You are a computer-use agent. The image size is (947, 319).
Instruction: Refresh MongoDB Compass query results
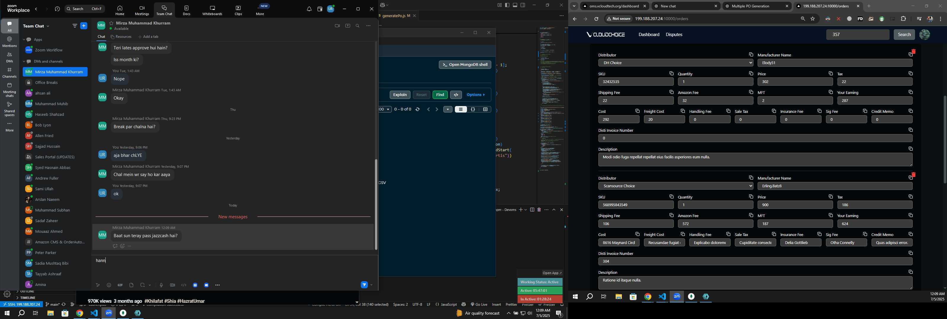click(x=418, y=109)
